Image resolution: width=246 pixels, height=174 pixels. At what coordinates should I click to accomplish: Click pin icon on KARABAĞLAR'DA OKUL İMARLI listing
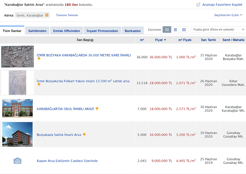(97, 109)
